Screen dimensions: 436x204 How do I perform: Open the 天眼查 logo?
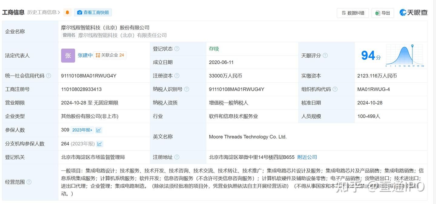[x=413, y=12]
